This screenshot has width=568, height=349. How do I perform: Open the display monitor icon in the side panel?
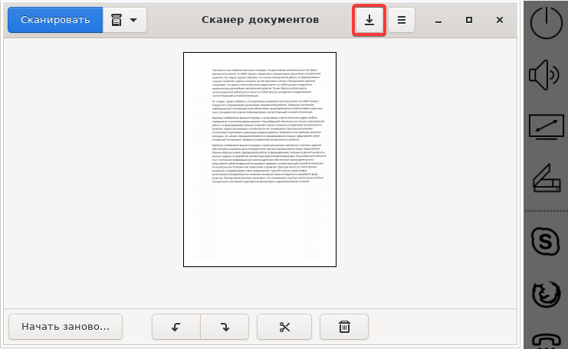point(547,127)
